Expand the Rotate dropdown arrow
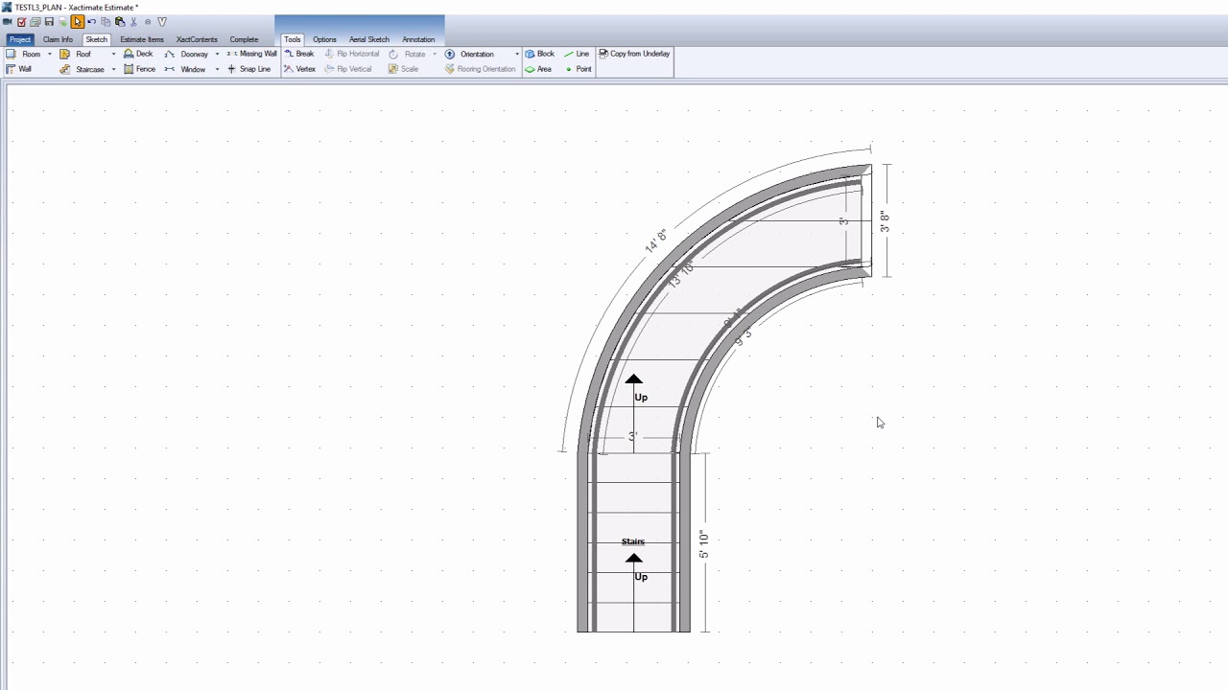 pyautogui.click(x=435, y=54)
